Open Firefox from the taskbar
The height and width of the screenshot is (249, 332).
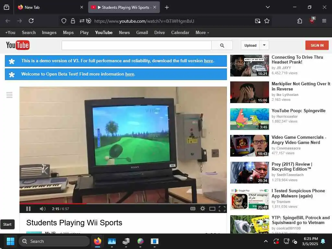[97, 241]
